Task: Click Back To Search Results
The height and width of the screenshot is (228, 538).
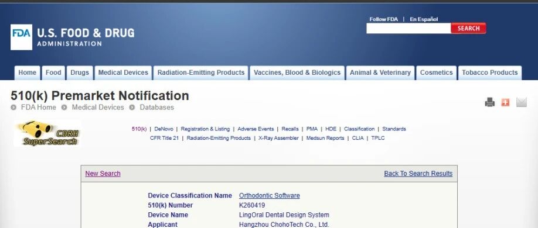Action: (418, 174)
